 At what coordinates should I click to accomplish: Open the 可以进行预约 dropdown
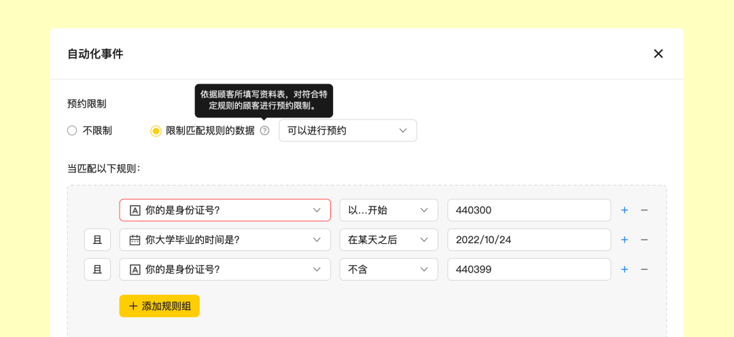point(348,130)
